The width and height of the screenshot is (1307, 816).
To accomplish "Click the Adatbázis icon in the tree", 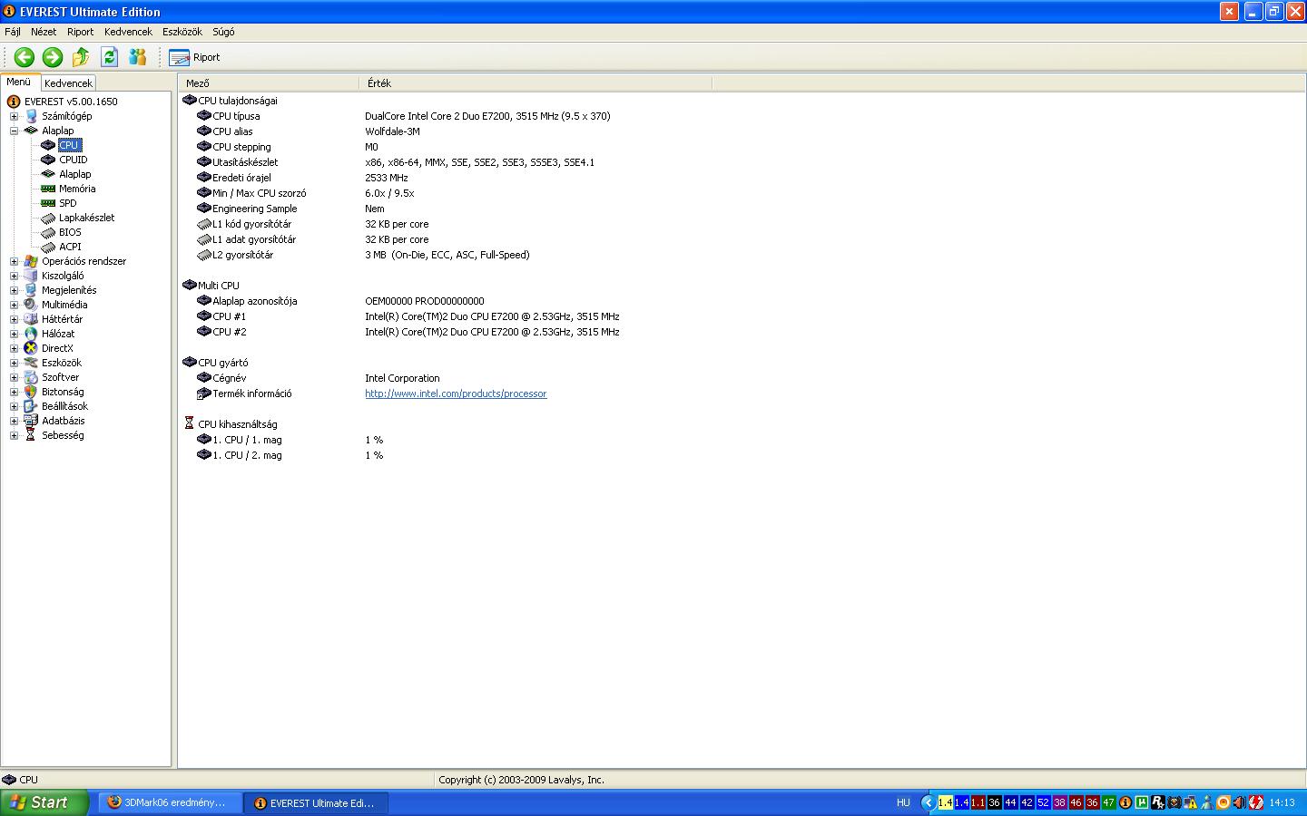I will click(x=31, y=421).
